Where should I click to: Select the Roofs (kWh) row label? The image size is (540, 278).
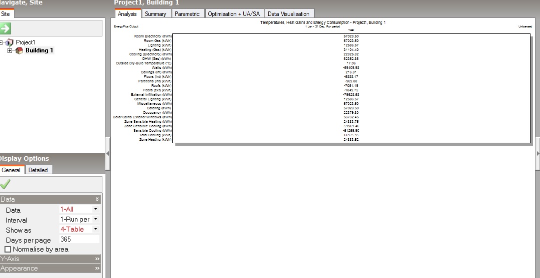click(x=161, y=85)
